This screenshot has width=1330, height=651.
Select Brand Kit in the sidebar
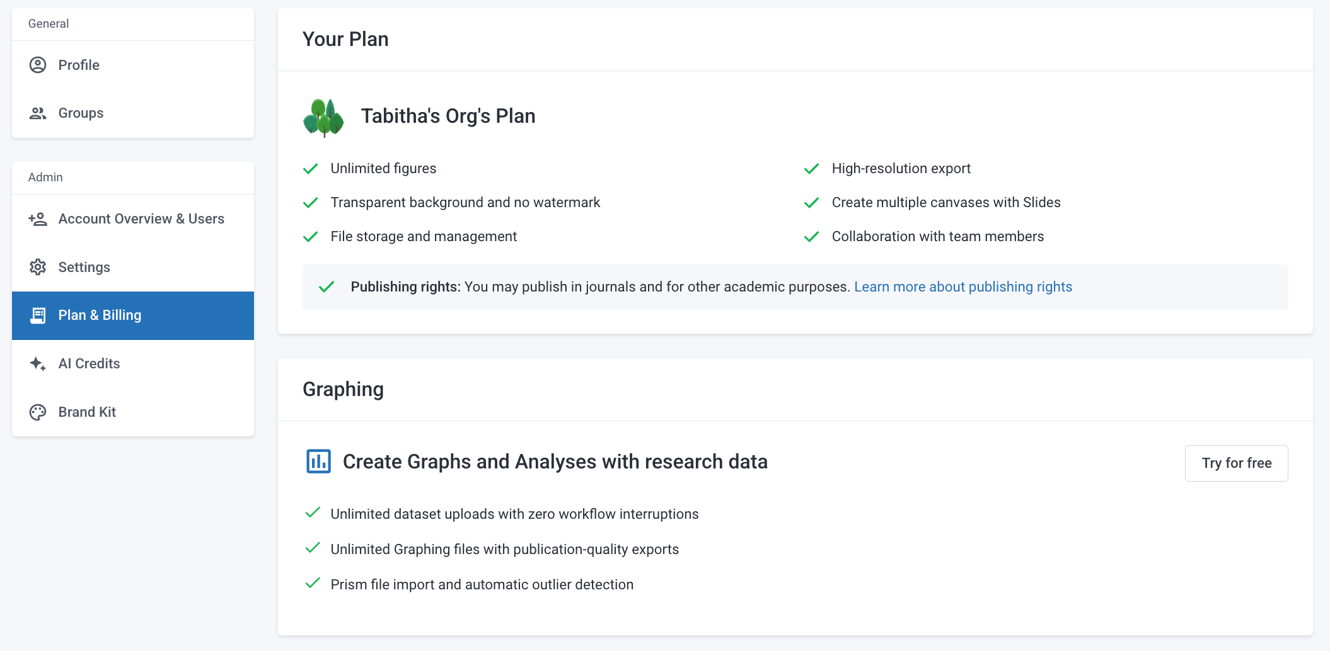133,412
